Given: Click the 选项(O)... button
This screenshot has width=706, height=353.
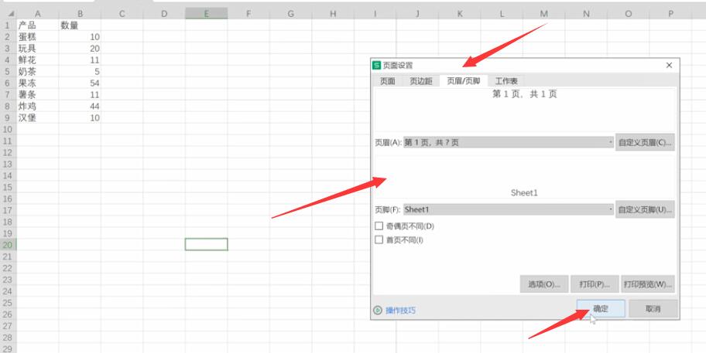Looking at the screenshot, I should [544, 284].
